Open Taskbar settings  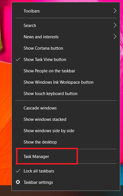pyautogui.click(x=66, y=182)
